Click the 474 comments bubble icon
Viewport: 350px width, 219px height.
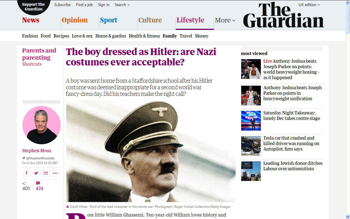tap(38, 183)
